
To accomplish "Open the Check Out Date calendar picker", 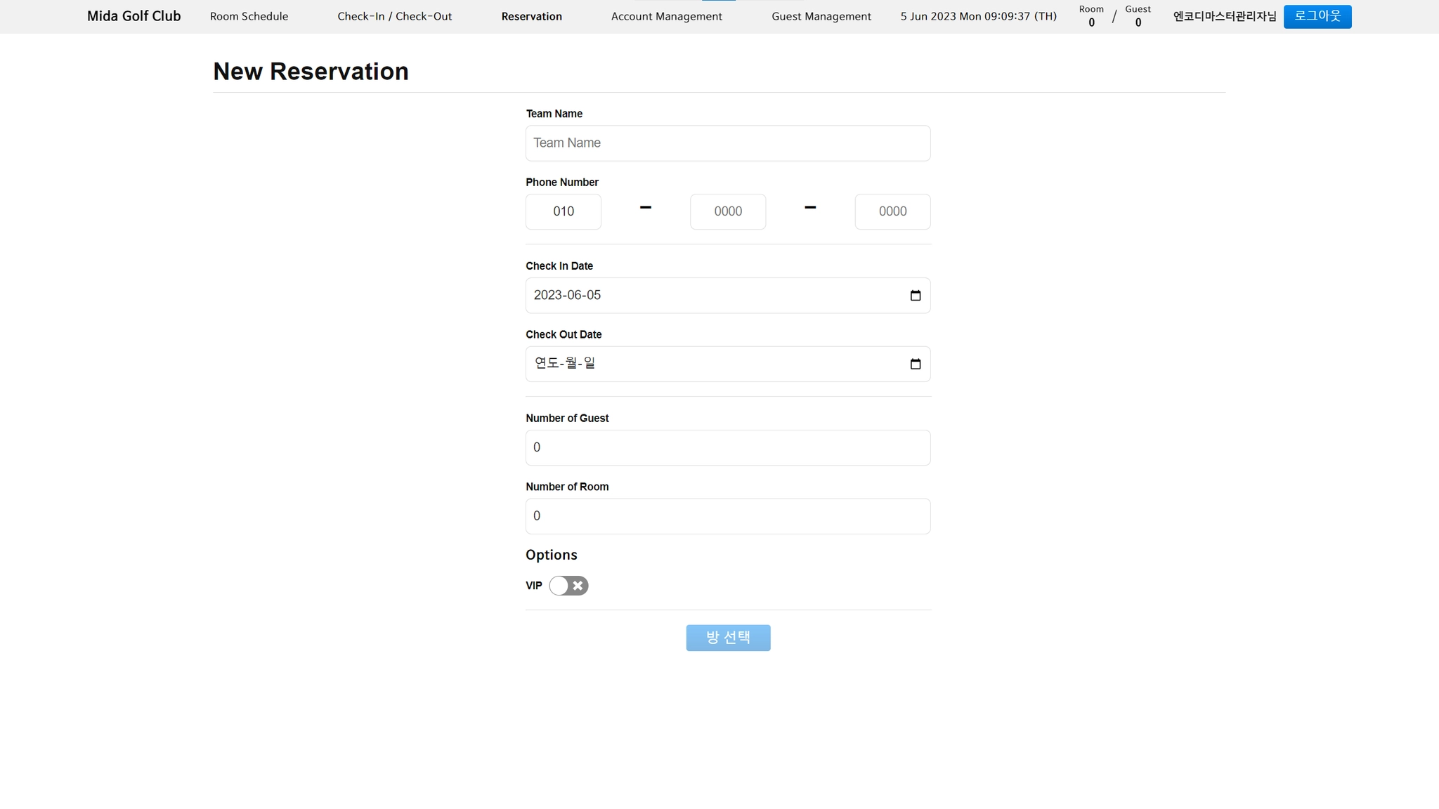I will pos(915,364).
